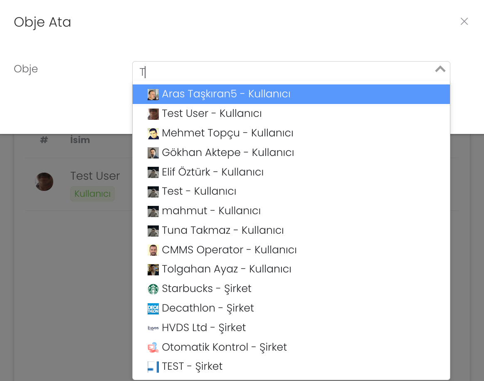Close the Obje Ata dialog
The width and height of the screenshot is (484, 381).
[x=464, y=22]
